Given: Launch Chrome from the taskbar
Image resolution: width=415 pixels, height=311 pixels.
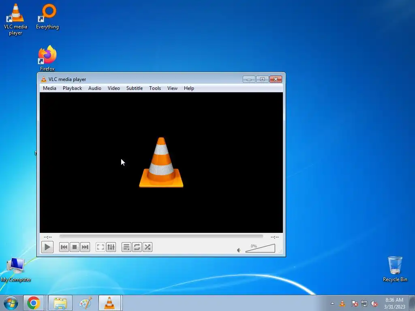Looking at the screenshot, I should coord(34,303).
